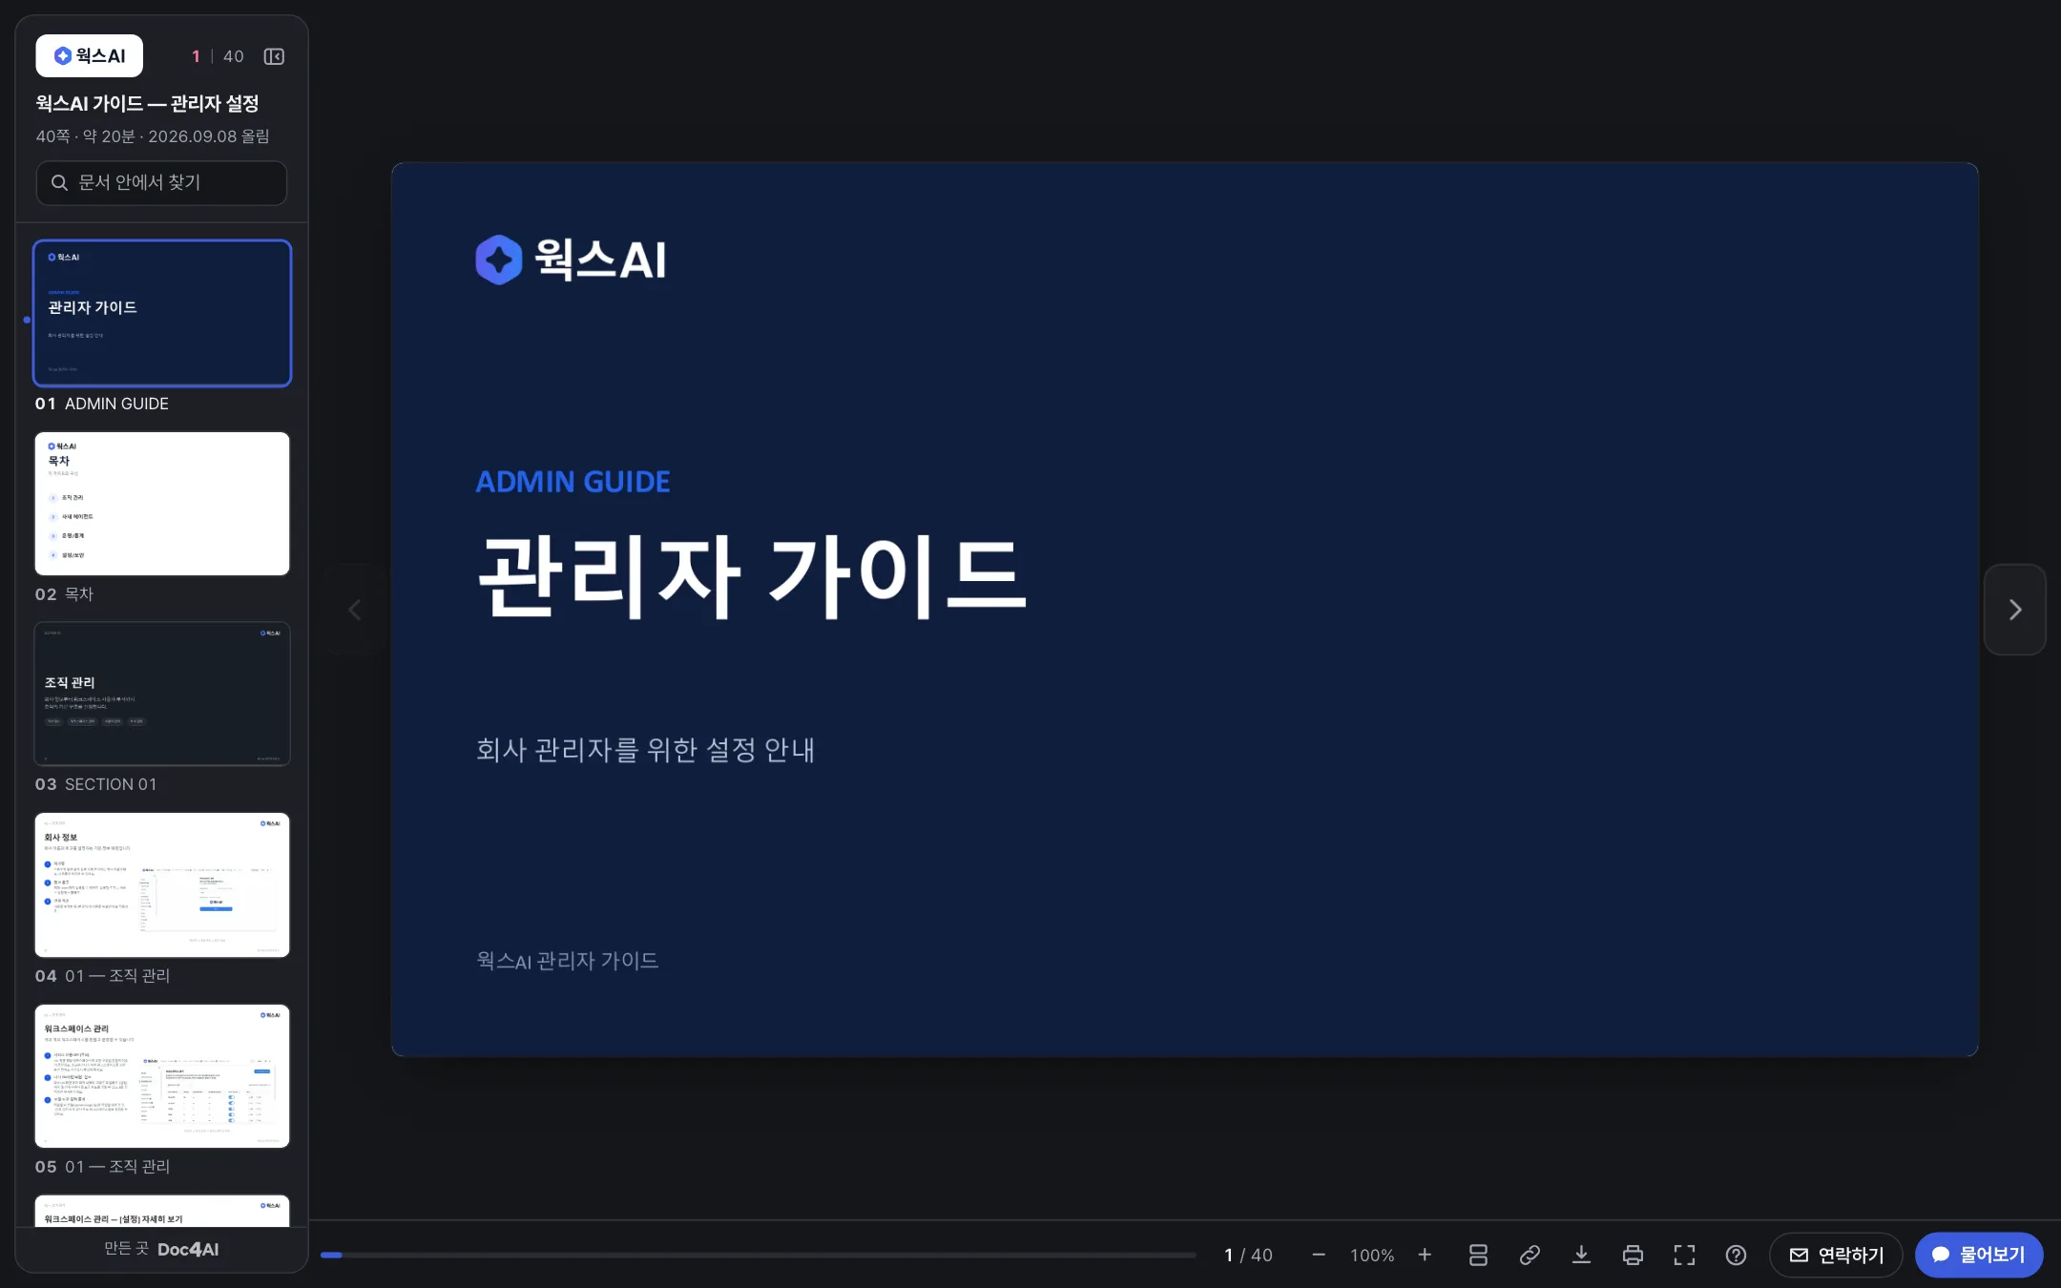Open help question mark icon
2061x1288 pixels.
[x=1736, y=1255]
